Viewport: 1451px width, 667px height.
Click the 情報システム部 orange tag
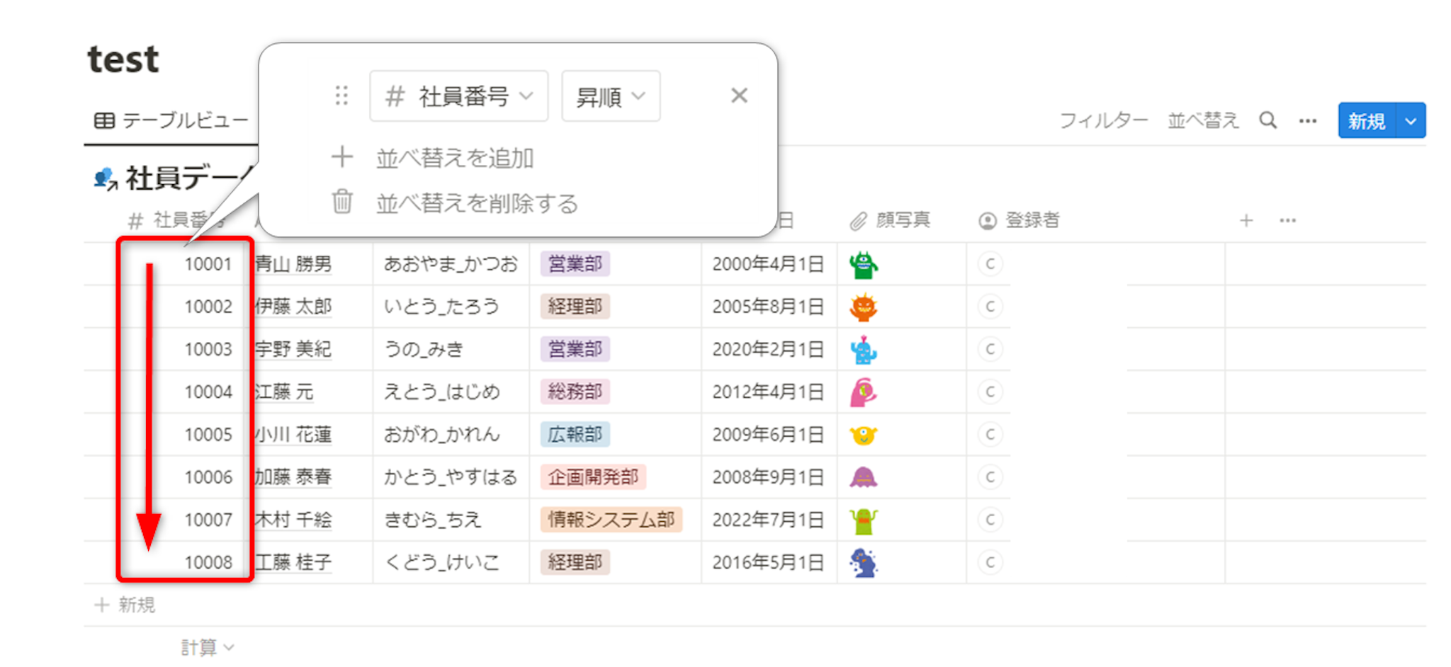[x=610, y=520]
